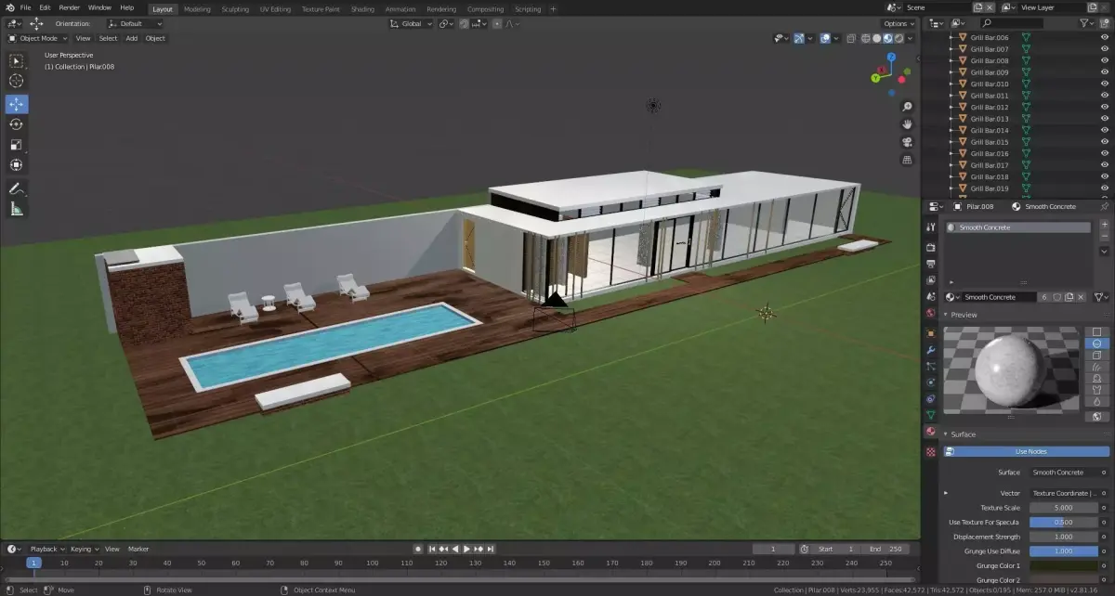The image size is (1115, 596).
Task: Collapse the Preview panel
Action: pyautogui.click(x=964, y=315)
